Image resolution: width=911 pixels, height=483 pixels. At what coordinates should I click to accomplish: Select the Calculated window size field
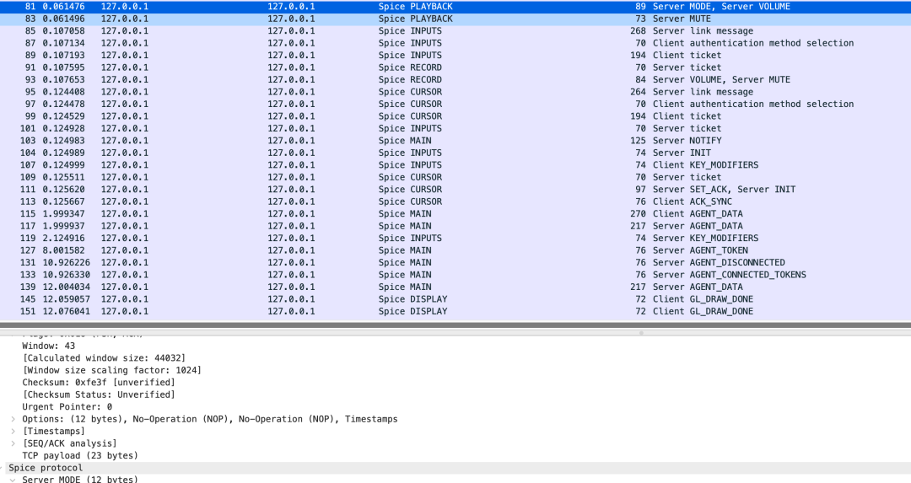tap(104, 358)
